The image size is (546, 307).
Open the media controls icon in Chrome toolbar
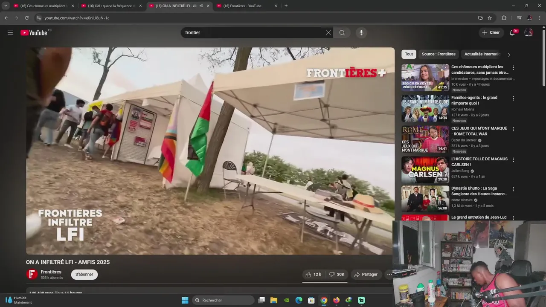(x=519, y=18)
